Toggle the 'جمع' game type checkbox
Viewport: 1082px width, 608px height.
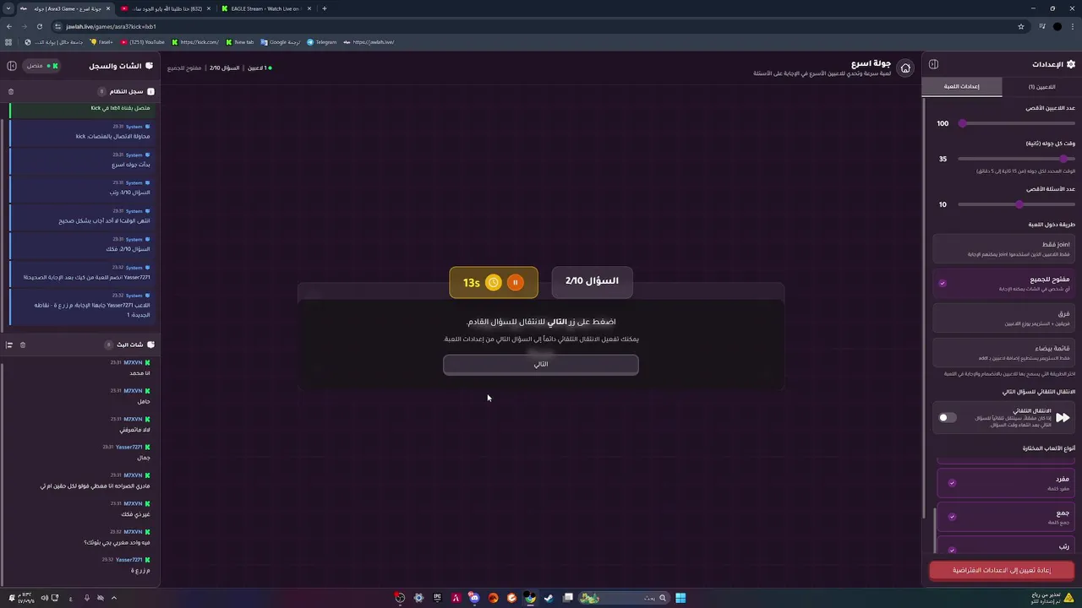click(x=952, y=517)
